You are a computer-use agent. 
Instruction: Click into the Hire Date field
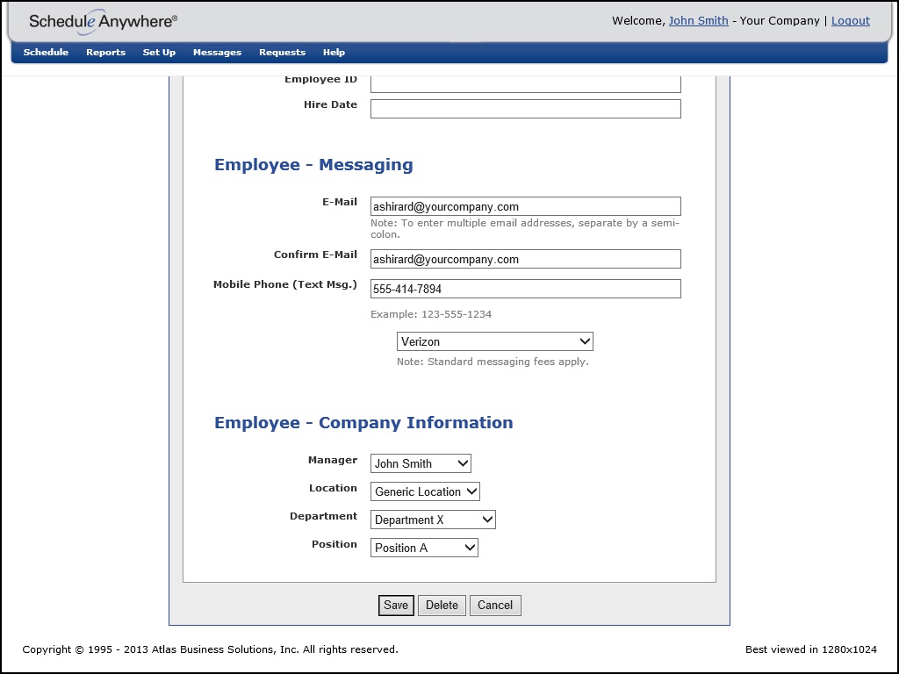[525, 109]
